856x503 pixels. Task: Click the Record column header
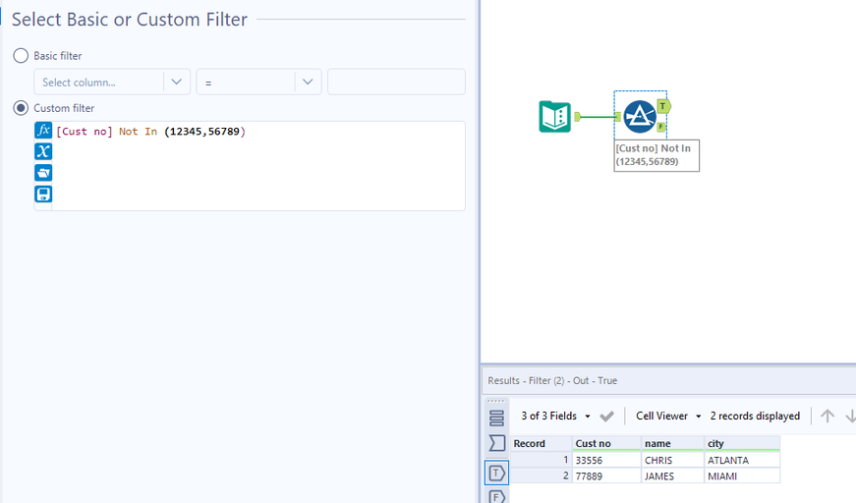pos(541,443)
